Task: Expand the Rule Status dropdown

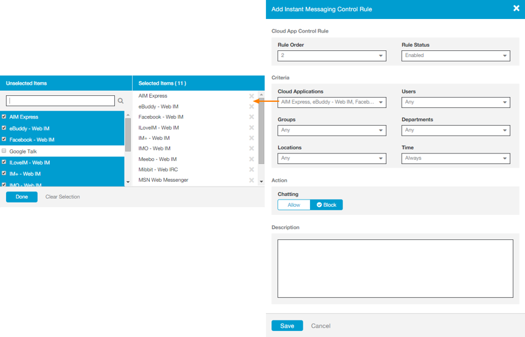Action: [x=456, y=56]
